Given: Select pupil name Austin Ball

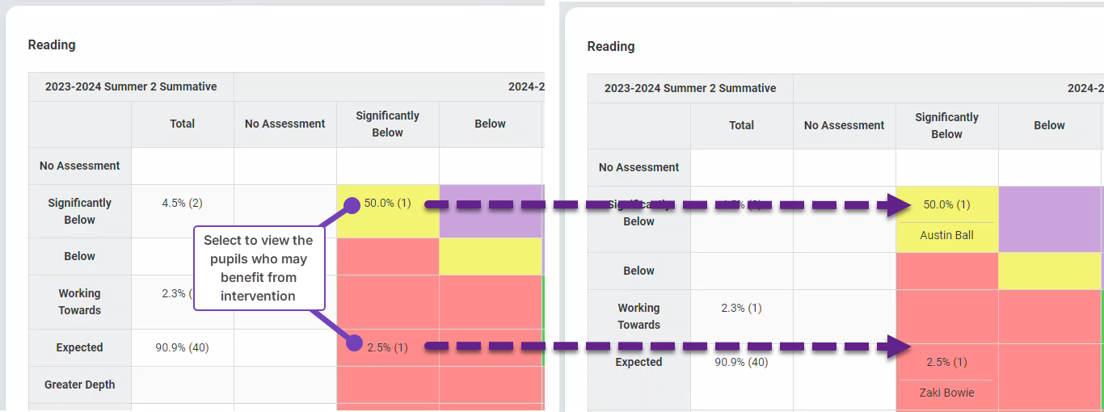Looking at the screenshot, I should pyautogui.click(x=946, y=236).
